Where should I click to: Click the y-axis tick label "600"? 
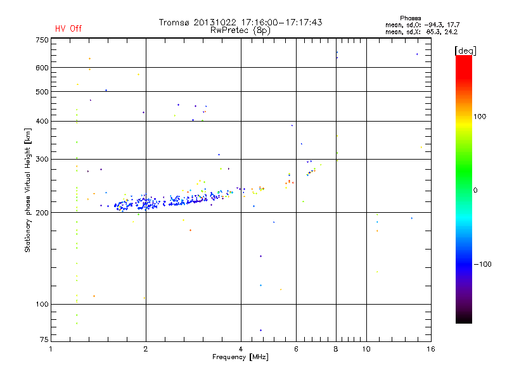pos(42,68)
